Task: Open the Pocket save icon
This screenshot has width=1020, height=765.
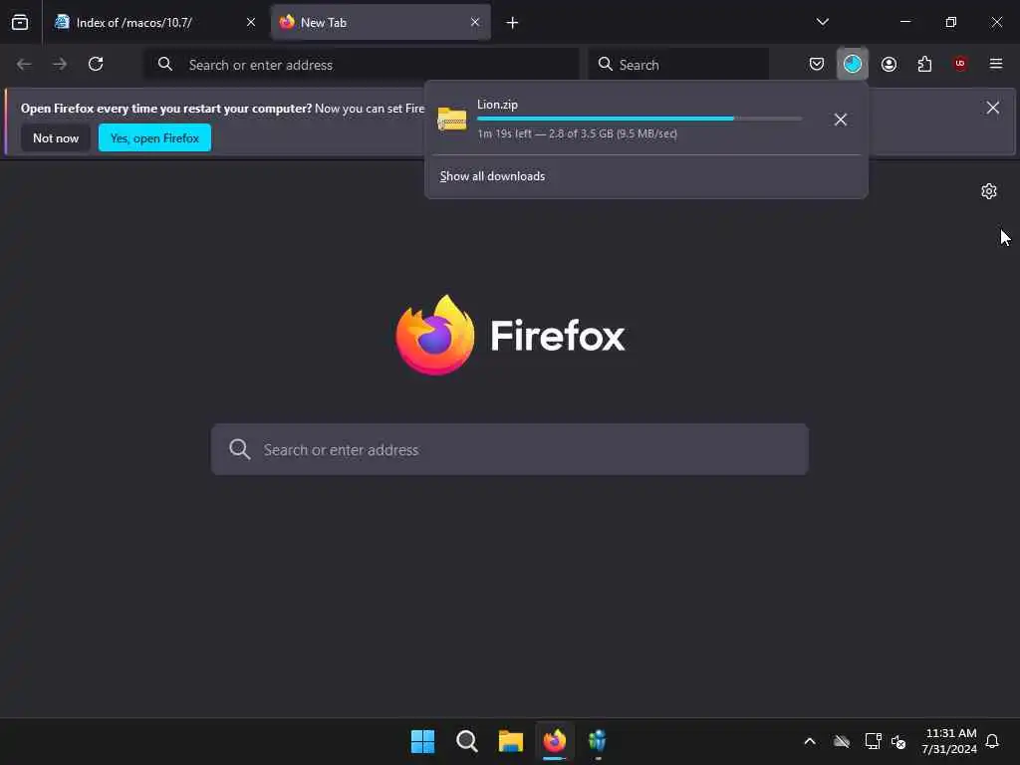Action: coord(817,64)
